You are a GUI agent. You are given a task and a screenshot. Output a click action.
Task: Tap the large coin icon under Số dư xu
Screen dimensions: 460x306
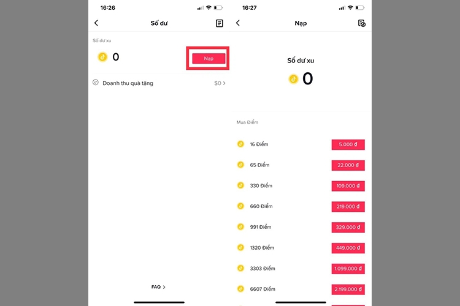pyautogui.click(x=293, y=79)
